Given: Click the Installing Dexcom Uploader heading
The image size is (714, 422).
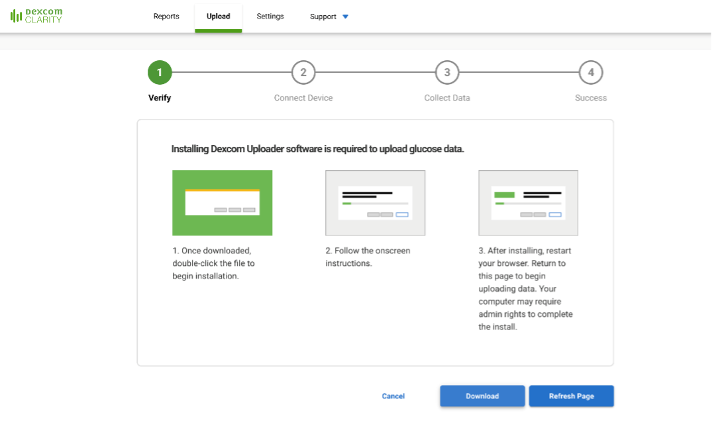Looking at the screenshot, I should coord(318,149).
